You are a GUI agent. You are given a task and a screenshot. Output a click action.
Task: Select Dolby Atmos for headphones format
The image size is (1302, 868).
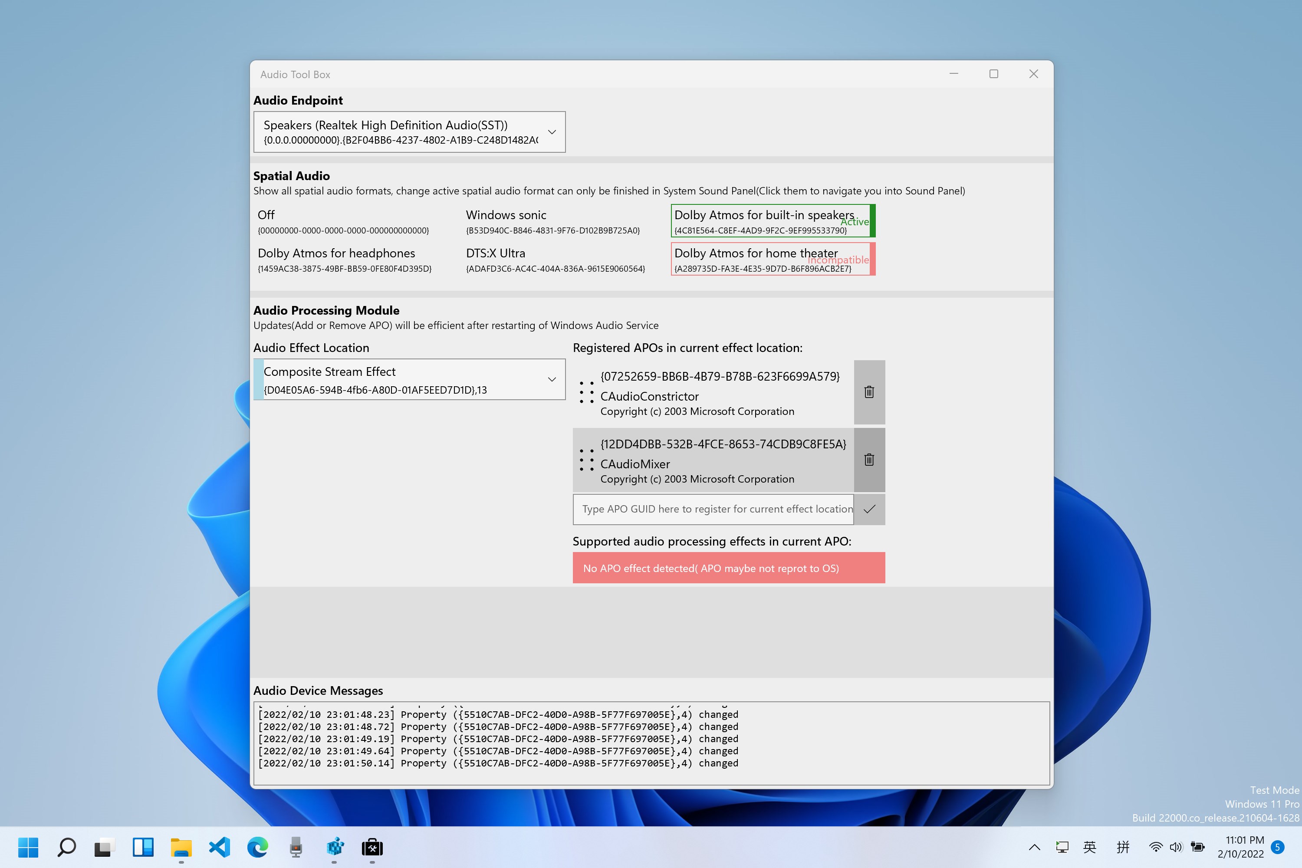[344, 260]
